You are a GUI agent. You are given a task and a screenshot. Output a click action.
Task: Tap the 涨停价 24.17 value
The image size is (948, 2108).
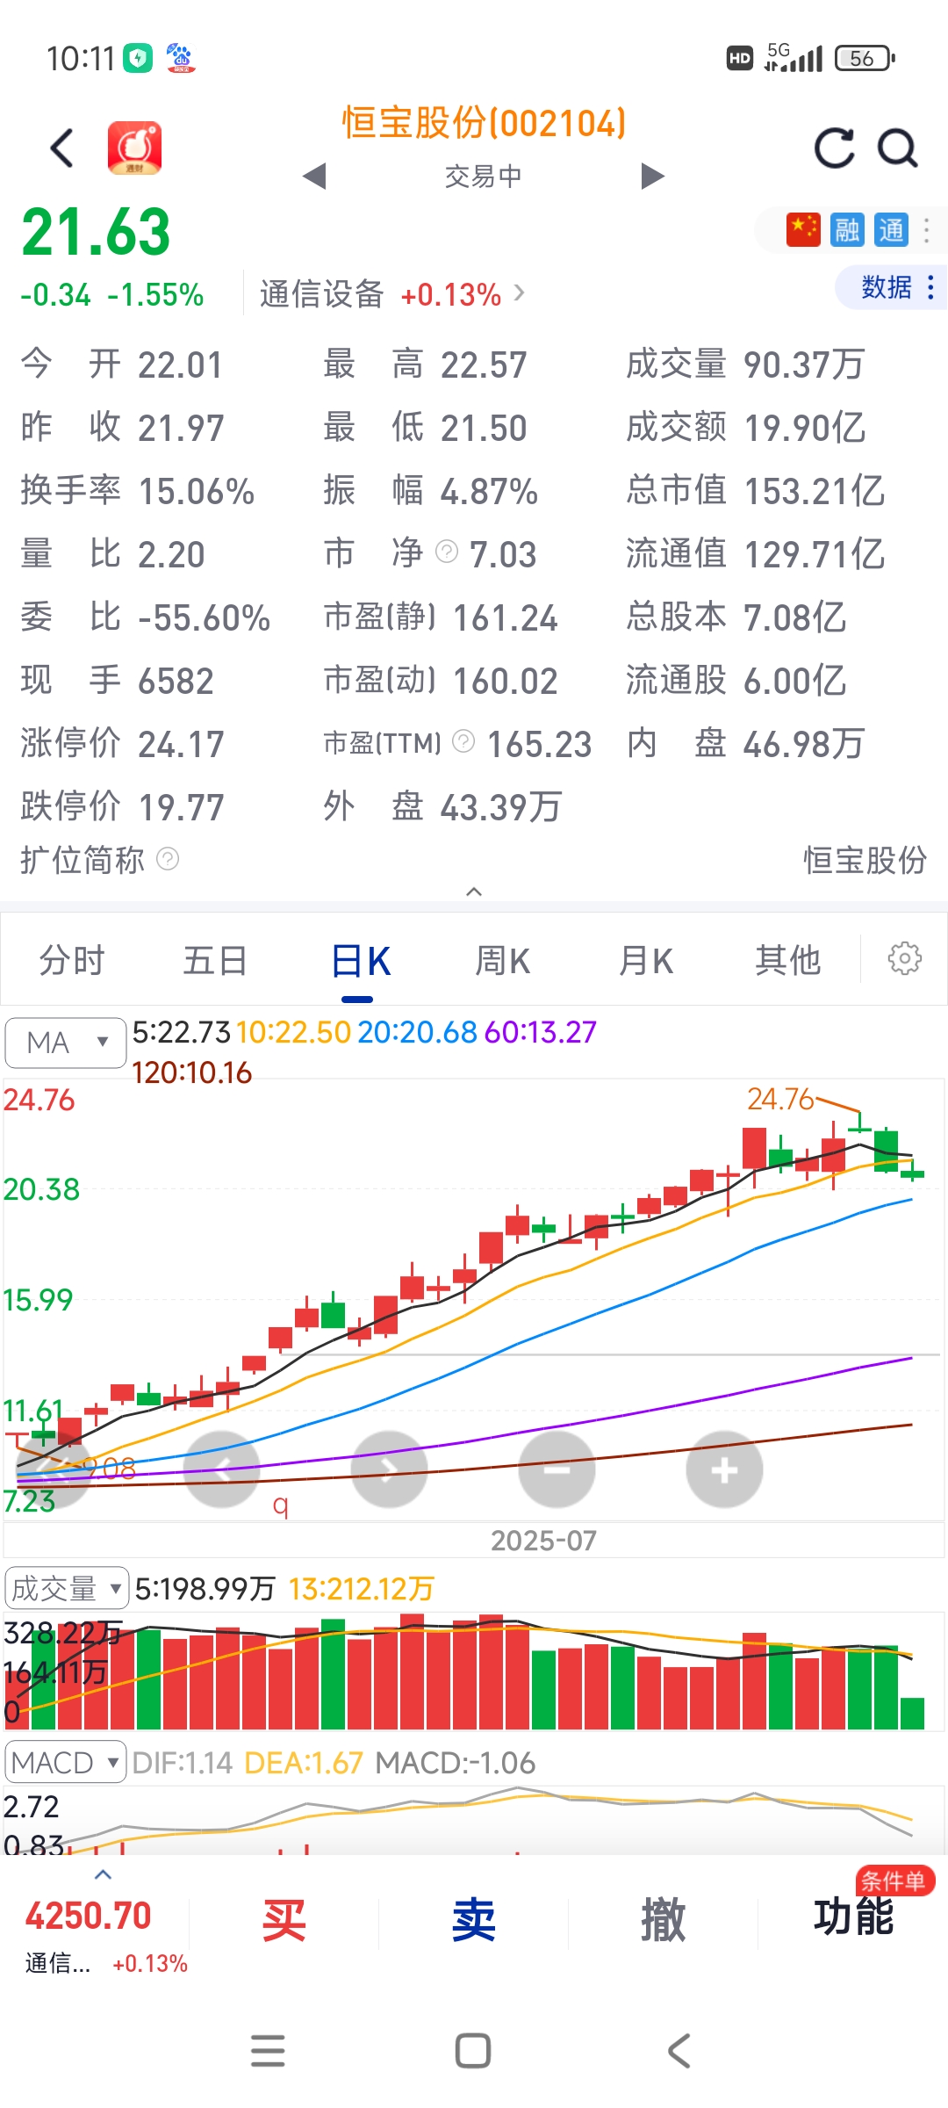click(x=181, y=744)
